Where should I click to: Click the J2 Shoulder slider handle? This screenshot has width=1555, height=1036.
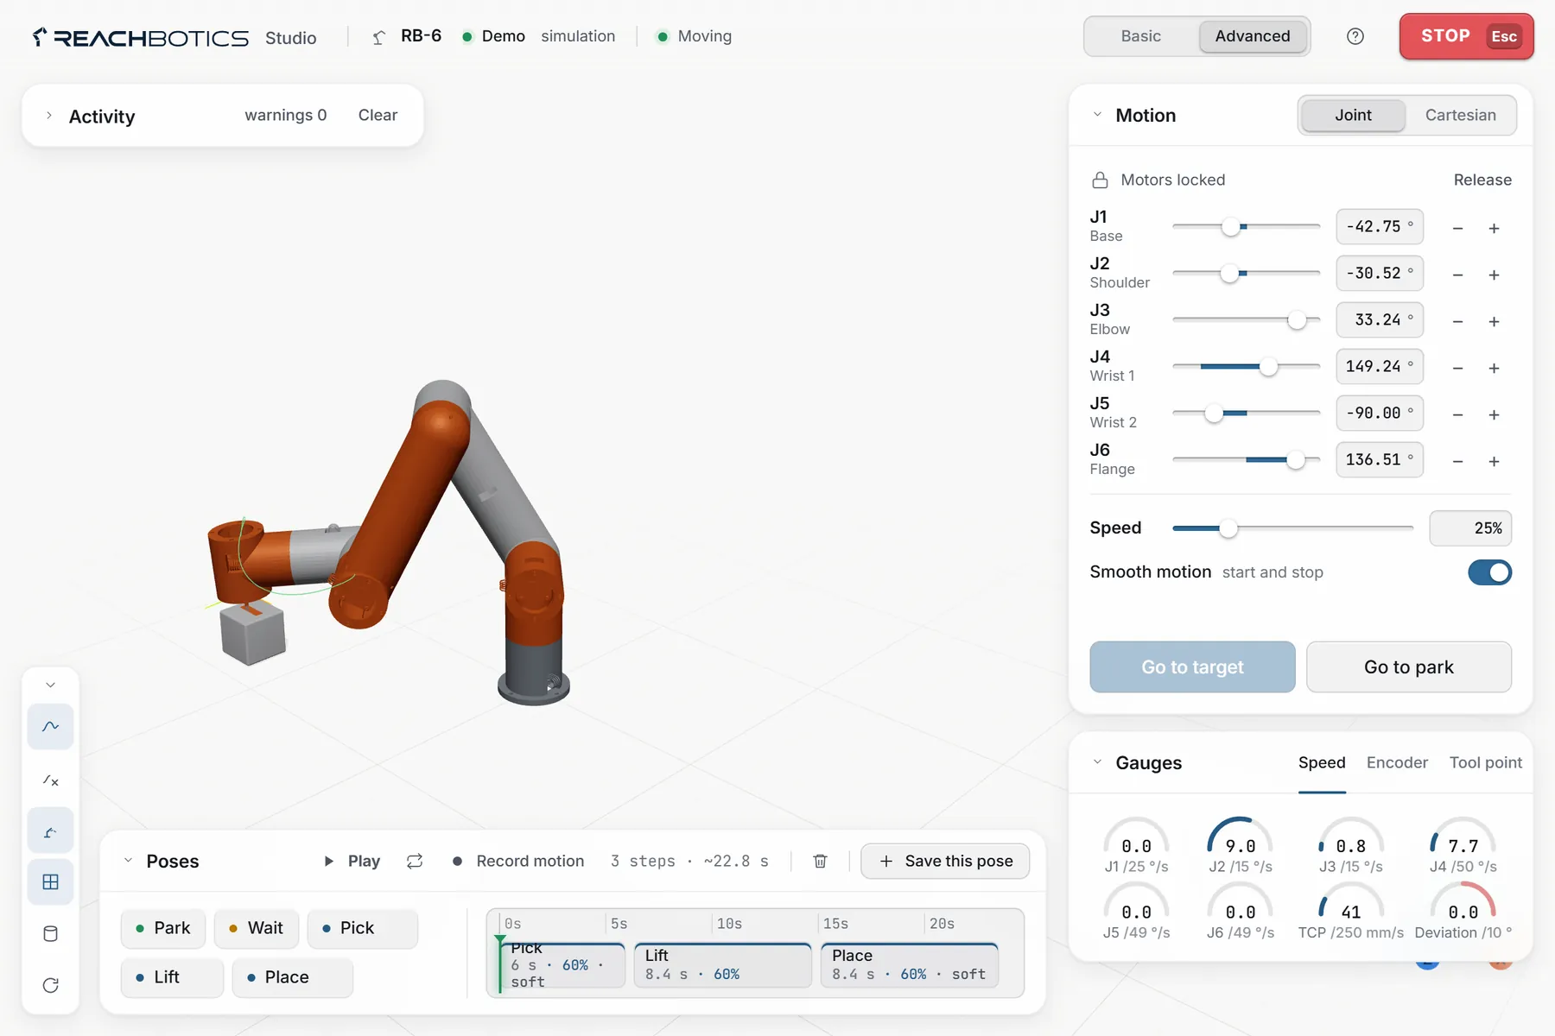pos(1229,275)
